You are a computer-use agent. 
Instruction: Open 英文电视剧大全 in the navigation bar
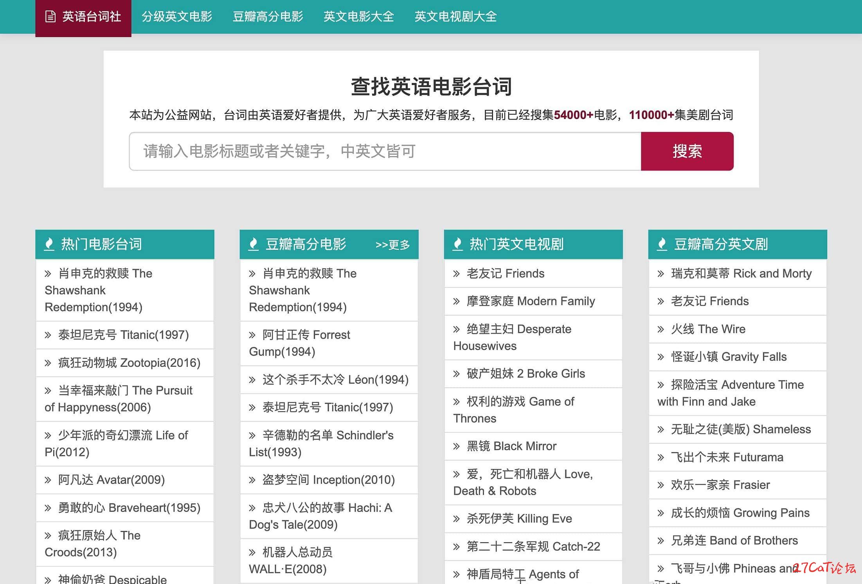pos(456,16)
